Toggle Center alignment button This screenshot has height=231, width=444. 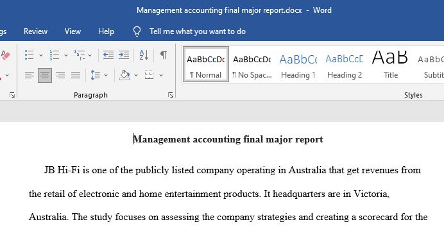point(45,75)
